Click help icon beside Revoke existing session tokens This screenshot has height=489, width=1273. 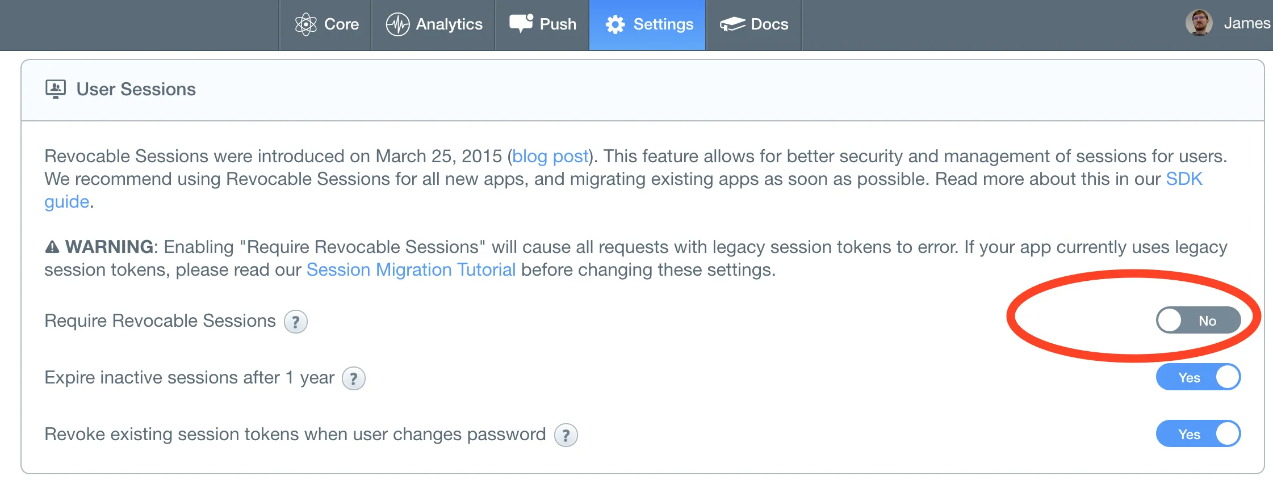click(566, 435)
